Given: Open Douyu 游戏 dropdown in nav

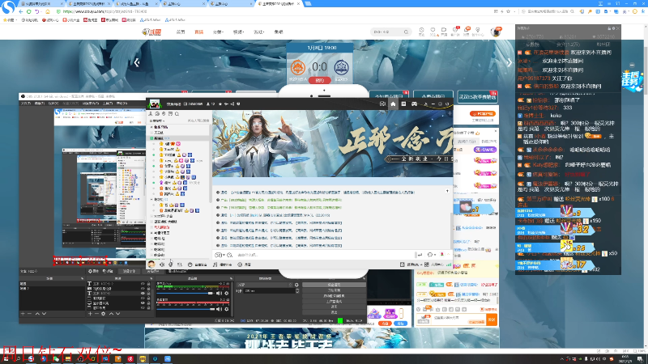Looking at the screenshot, I should (258, 32).
